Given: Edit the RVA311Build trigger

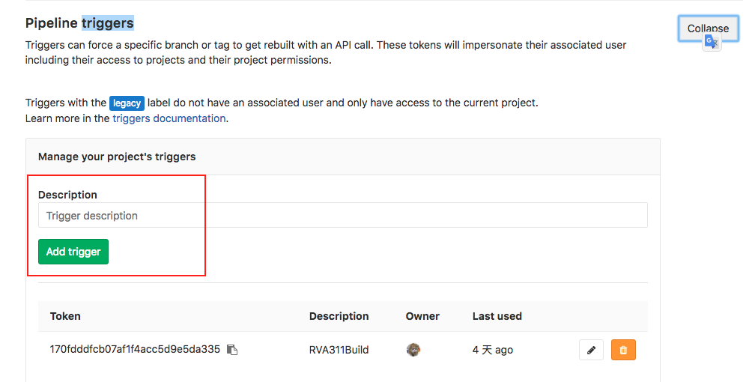Looking at the screenshot, I should [591, 350].
